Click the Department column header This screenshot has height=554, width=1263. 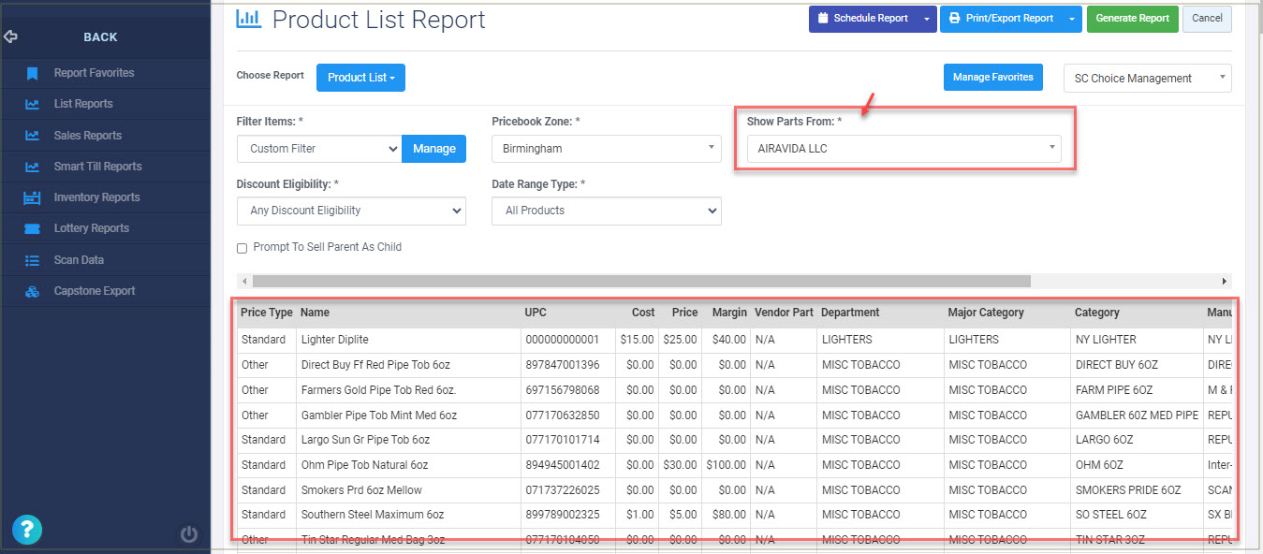pos(850,313)
